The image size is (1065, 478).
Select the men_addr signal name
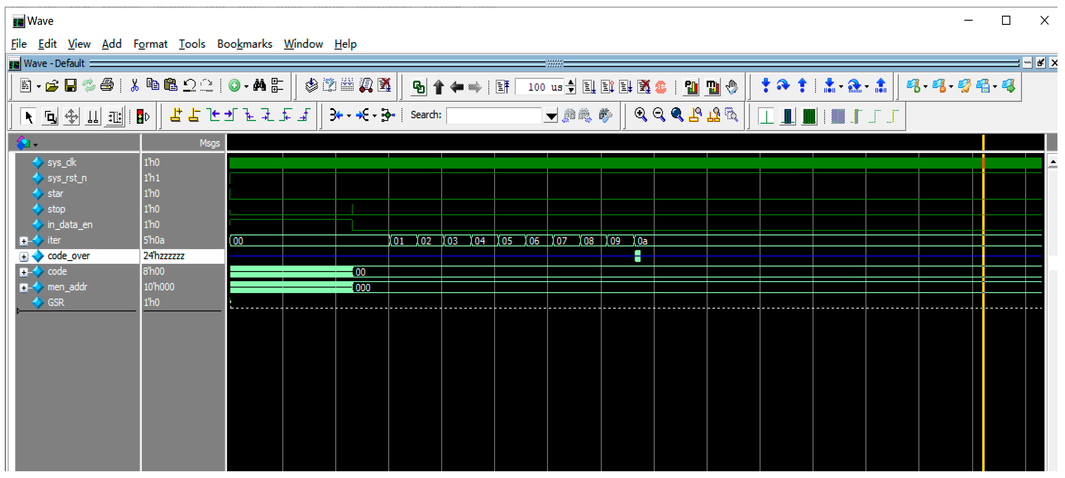(68, 287)
